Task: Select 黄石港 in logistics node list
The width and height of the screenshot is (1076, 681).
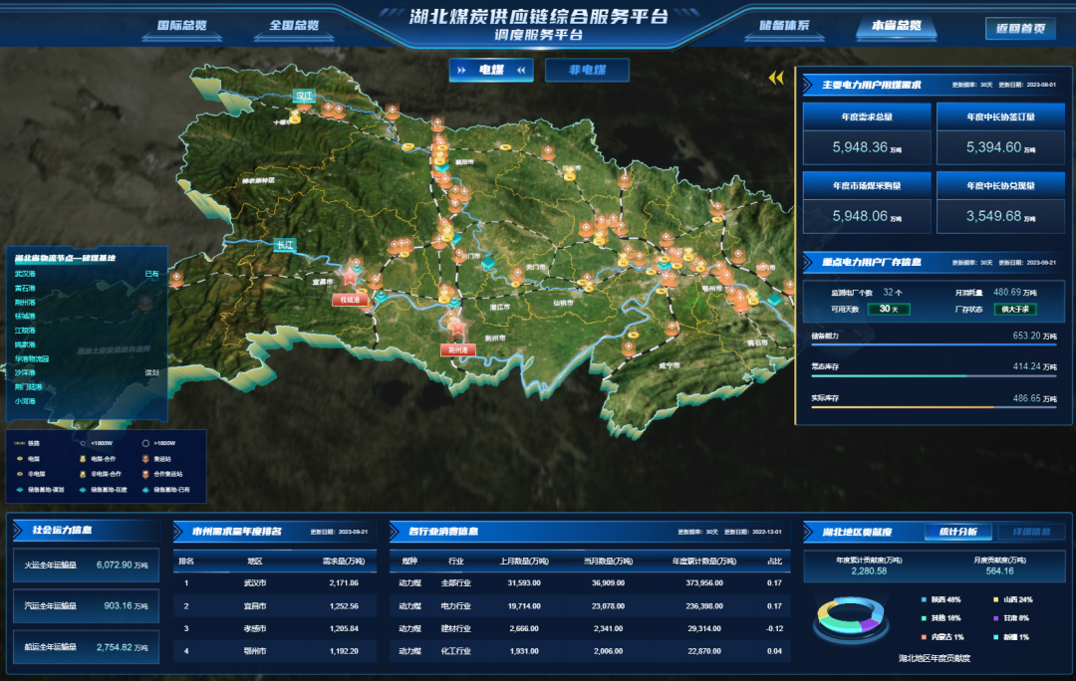Action: (87, 288)
